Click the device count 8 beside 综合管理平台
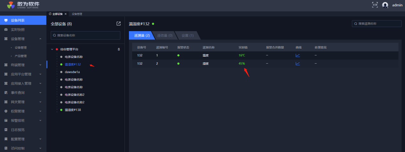The width and height of the screenshot is (405, 152). point(119,49)
